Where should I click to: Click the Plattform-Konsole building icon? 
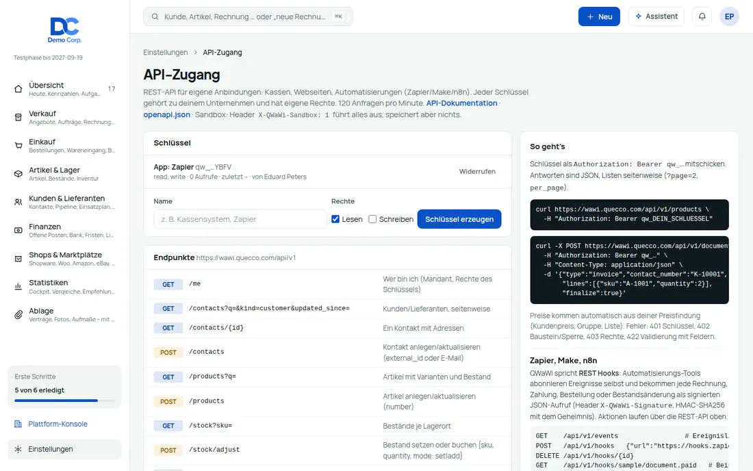18,424
